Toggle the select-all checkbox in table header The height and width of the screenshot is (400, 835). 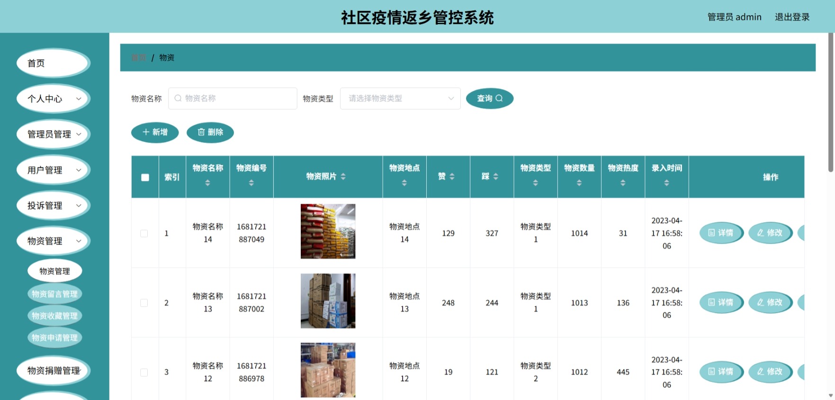(145, 177)
